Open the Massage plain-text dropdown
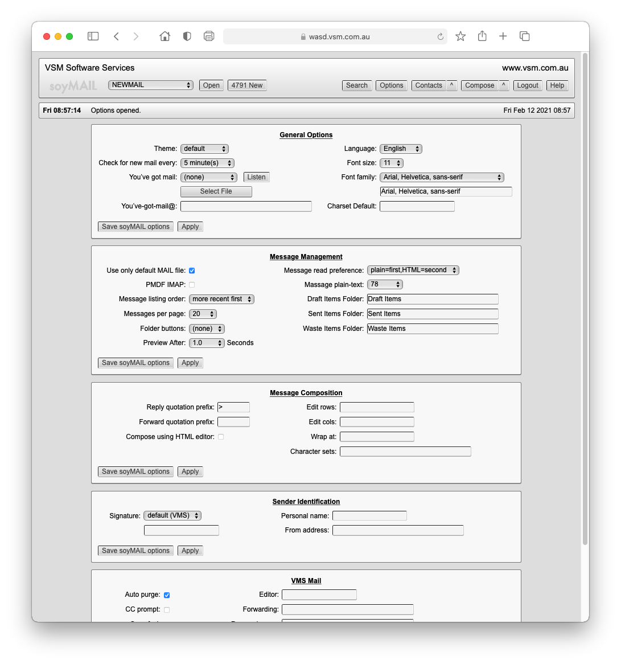The width and height of the screenshot is (621, 664). [385, 285]
